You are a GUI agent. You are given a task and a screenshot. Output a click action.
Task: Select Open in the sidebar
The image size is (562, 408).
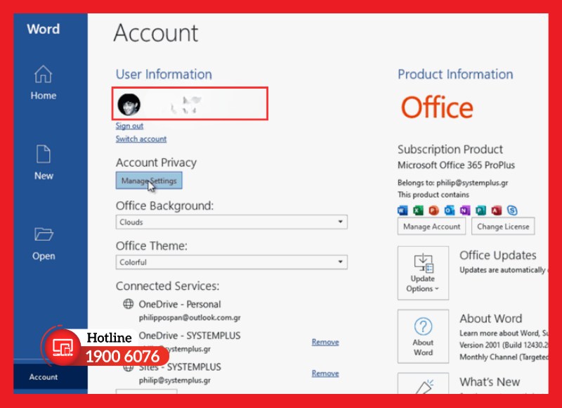coord(44,244)
